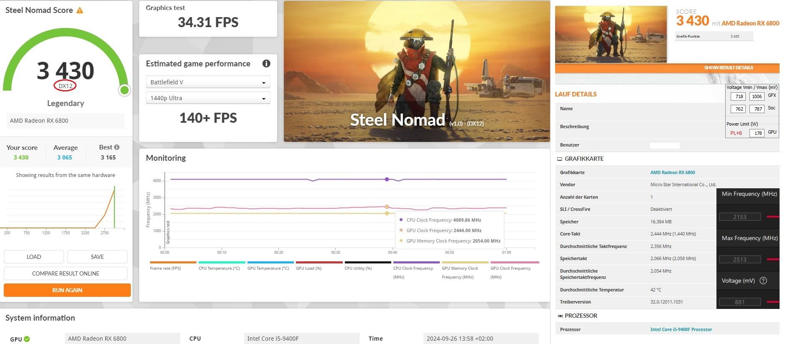Click the Time value 2024-09-26 13:58
Viewport: 785px width, 344px height.
pos(481,339)
